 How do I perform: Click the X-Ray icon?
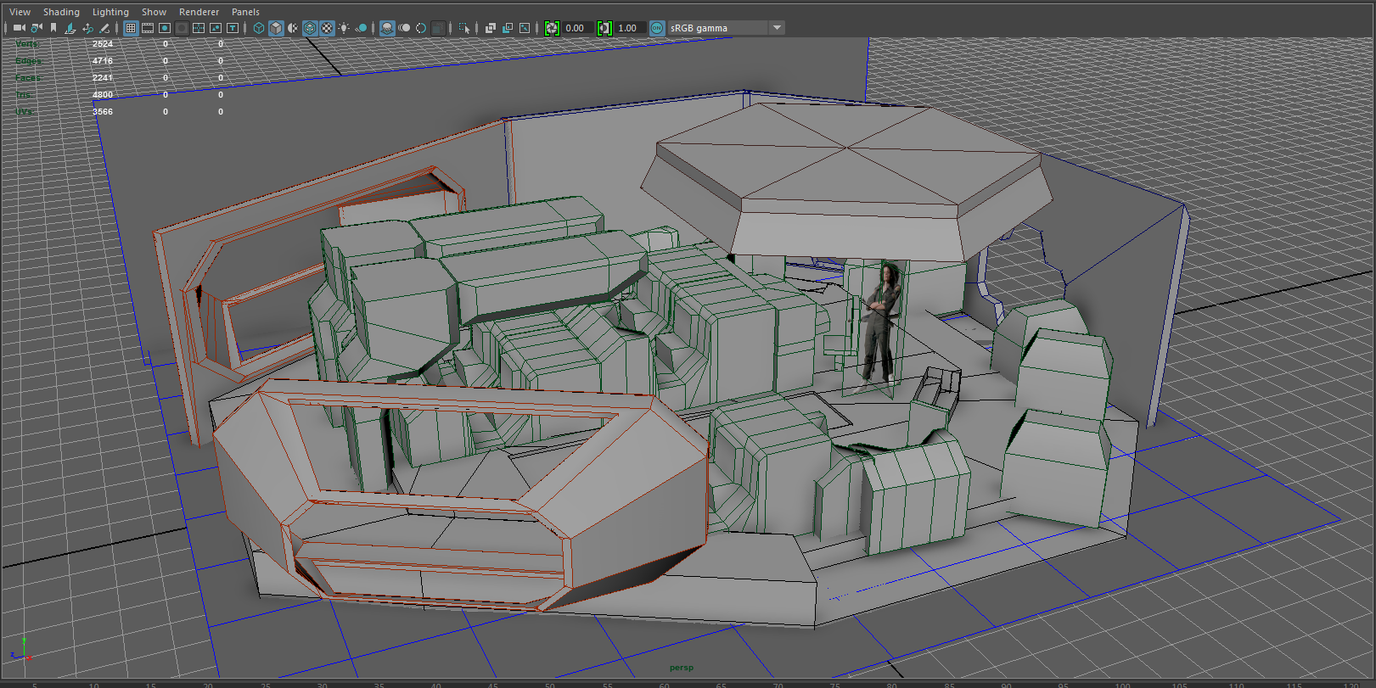tap(490, 28)
